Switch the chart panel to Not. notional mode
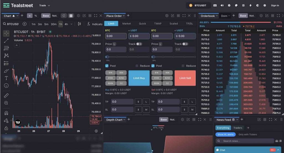284x153 pixels. (55, 16)
